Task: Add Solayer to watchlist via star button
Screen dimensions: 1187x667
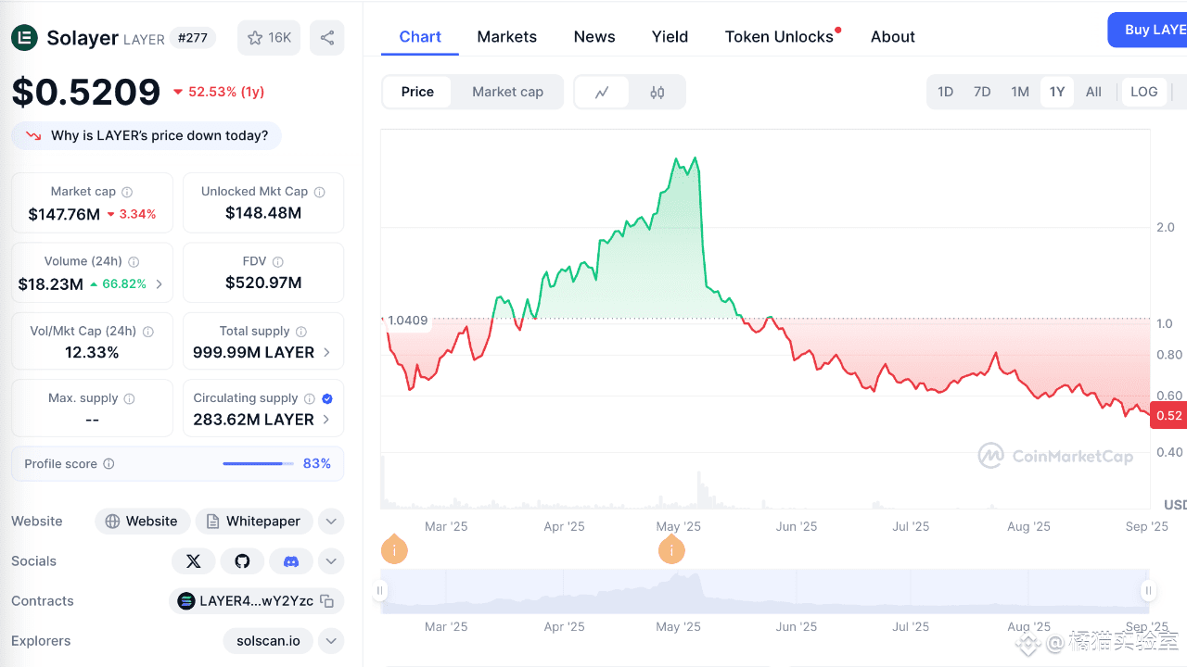Action: click(x=269, y=38)
